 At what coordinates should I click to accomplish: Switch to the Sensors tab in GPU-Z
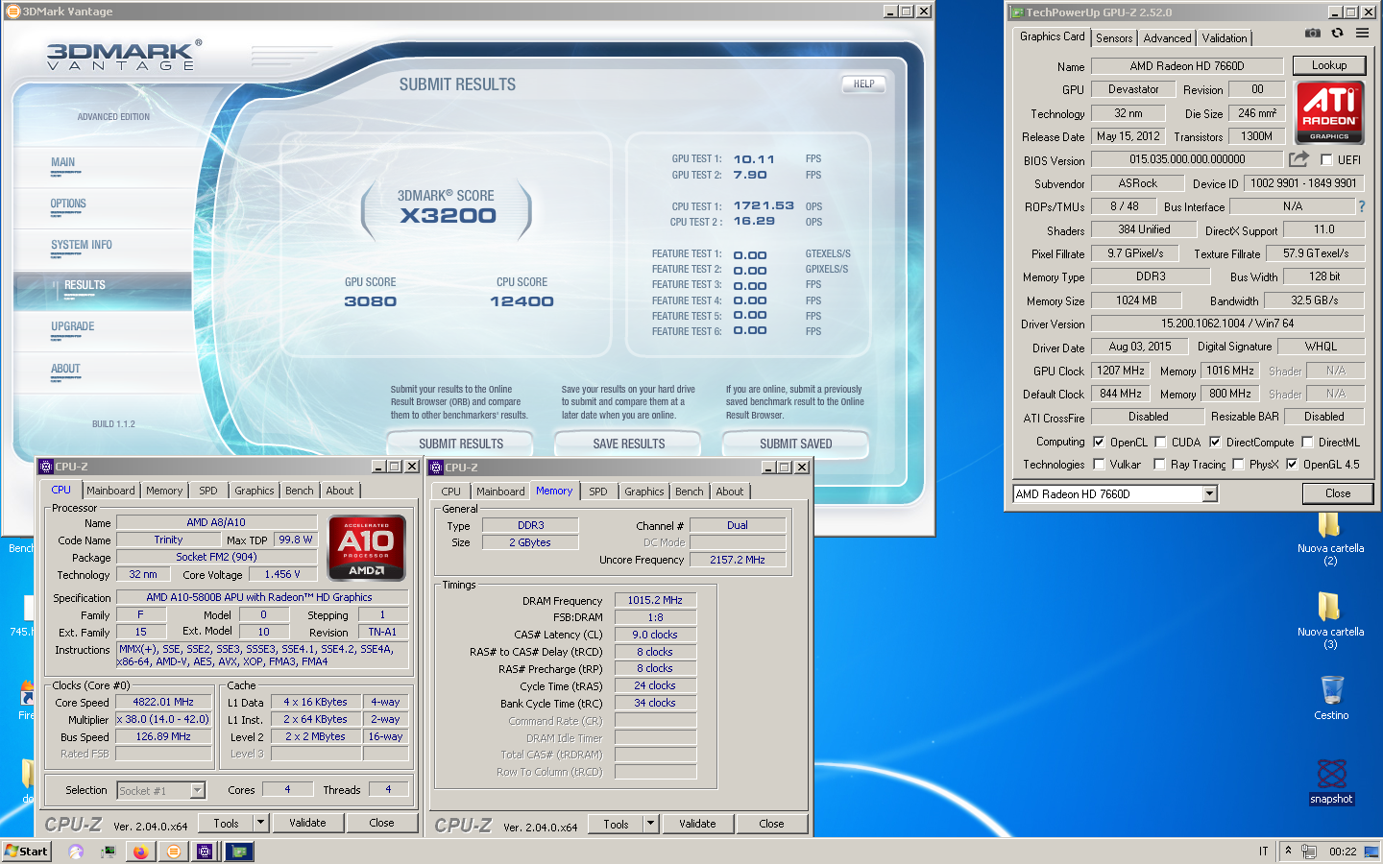(x=1114, y=38)
